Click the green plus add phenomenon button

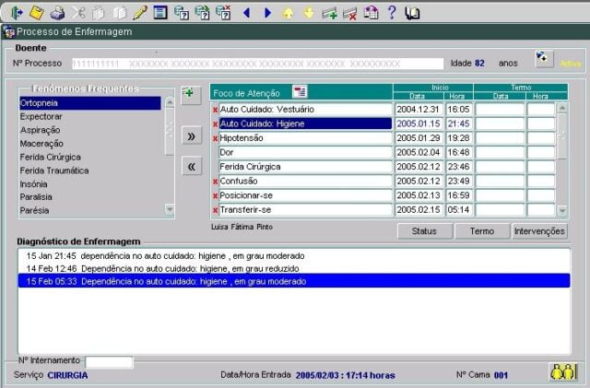point(188,93)
